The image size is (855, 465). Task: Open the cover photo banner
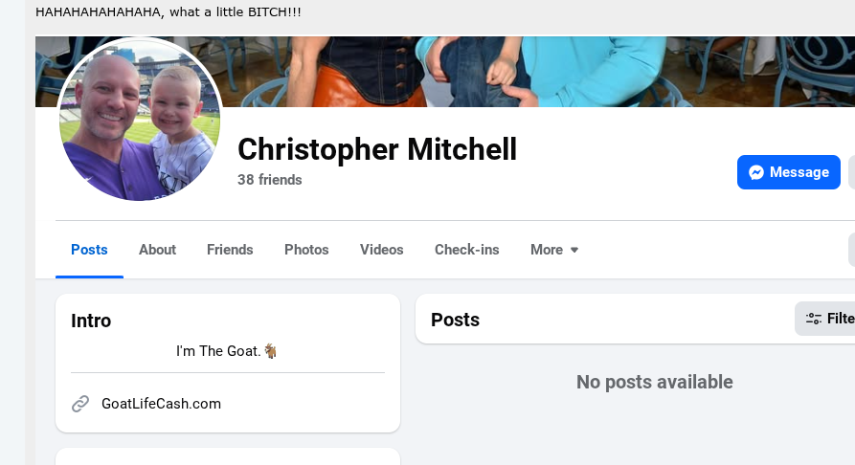coord(445,72)
